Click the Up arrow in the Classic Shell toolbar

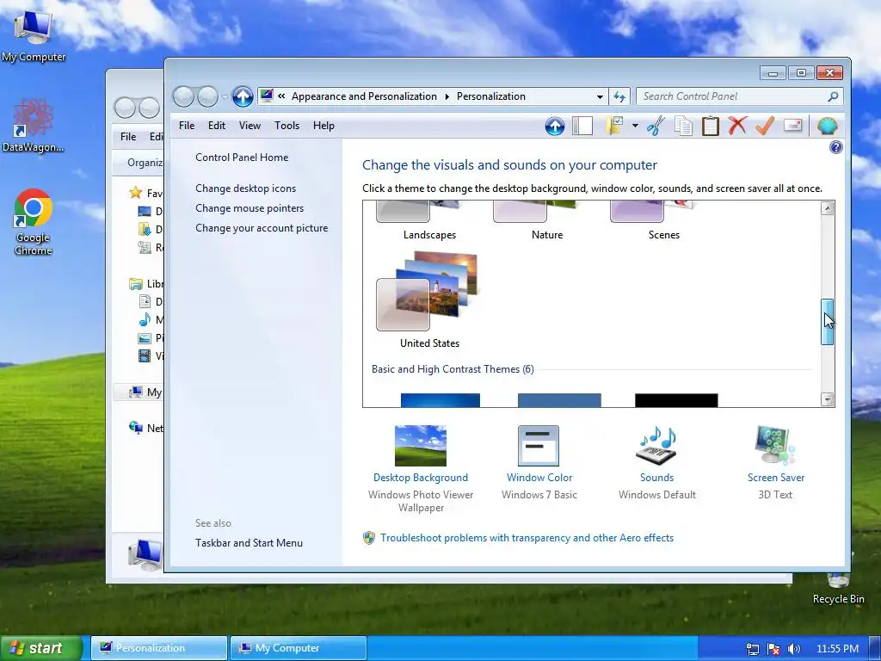(x=555, y=126)
